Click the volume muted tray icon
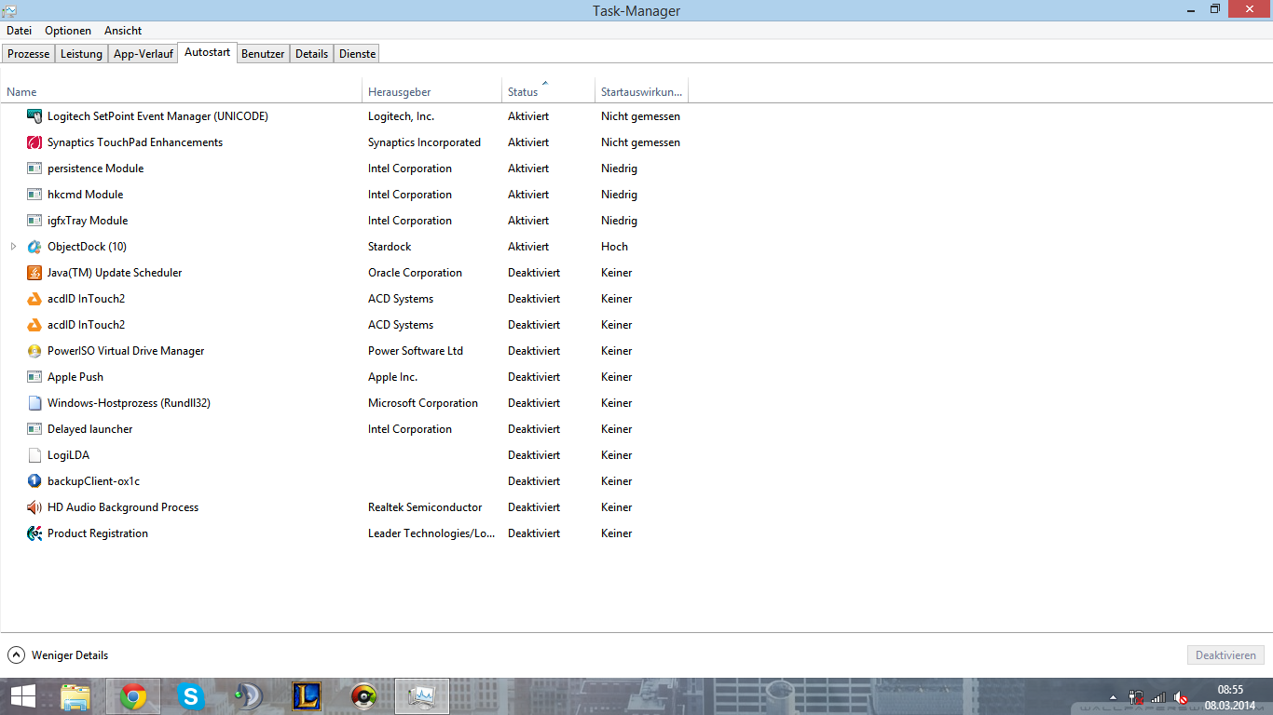Image resolution: width=1273 pixels, height=715 pixels. pyautogui.click(x=1181, y=696)
